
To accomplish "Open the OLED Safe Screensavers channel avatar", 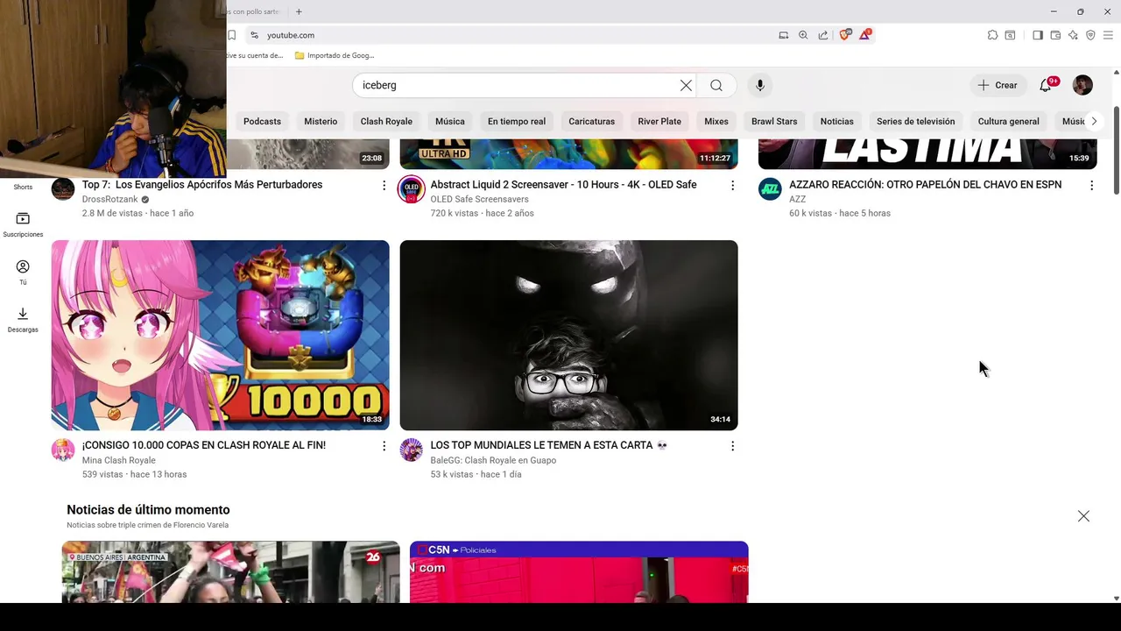I will pyautogui.click(x=411, y=188).
